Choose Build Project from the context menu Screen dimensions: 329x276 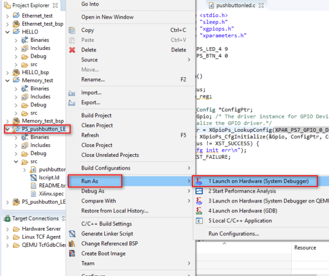coord(97,115)
